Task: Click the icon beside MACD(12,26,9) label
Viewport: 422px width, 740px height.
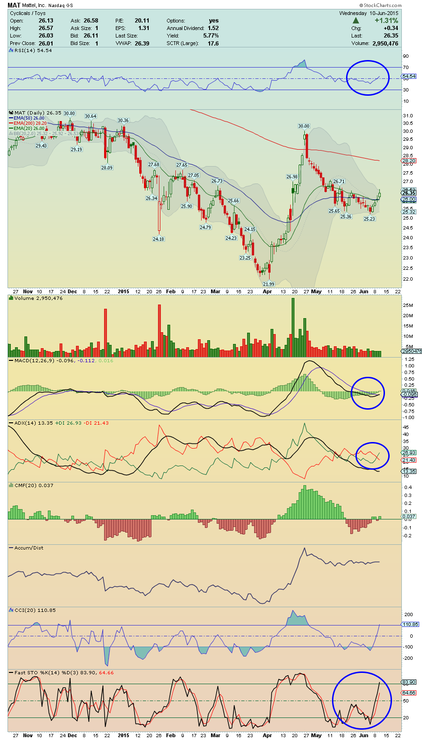Action: [x=11, y=360]
